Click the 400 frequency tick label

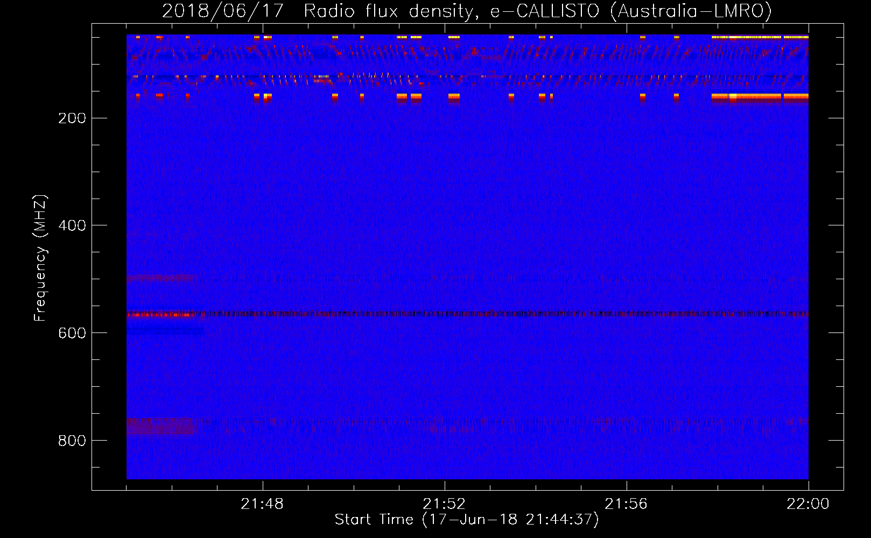point(72,225)
